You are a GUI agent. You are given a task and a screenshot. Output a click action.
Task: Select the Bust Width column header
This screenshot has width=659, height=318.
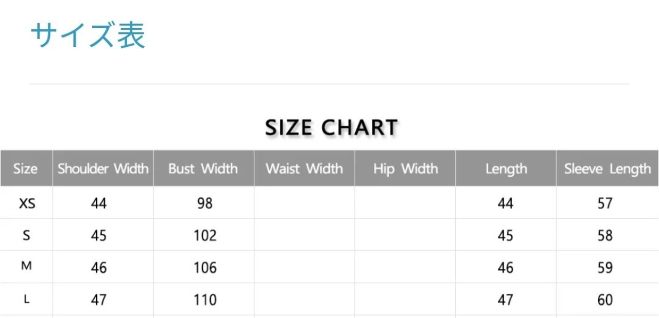point(203,169)
